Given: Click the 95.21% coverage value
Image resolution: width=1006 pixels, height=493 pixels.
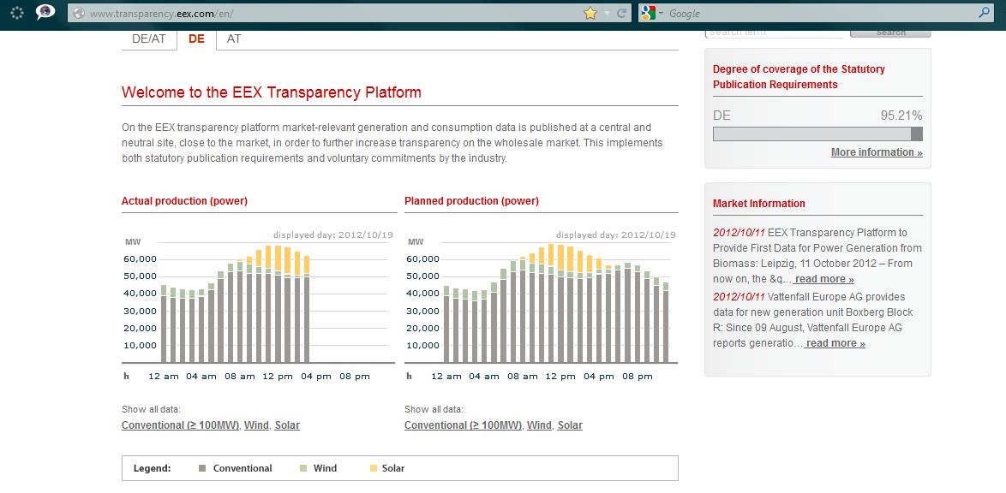Looking at the screenshot, I should [x=901, y=116].
